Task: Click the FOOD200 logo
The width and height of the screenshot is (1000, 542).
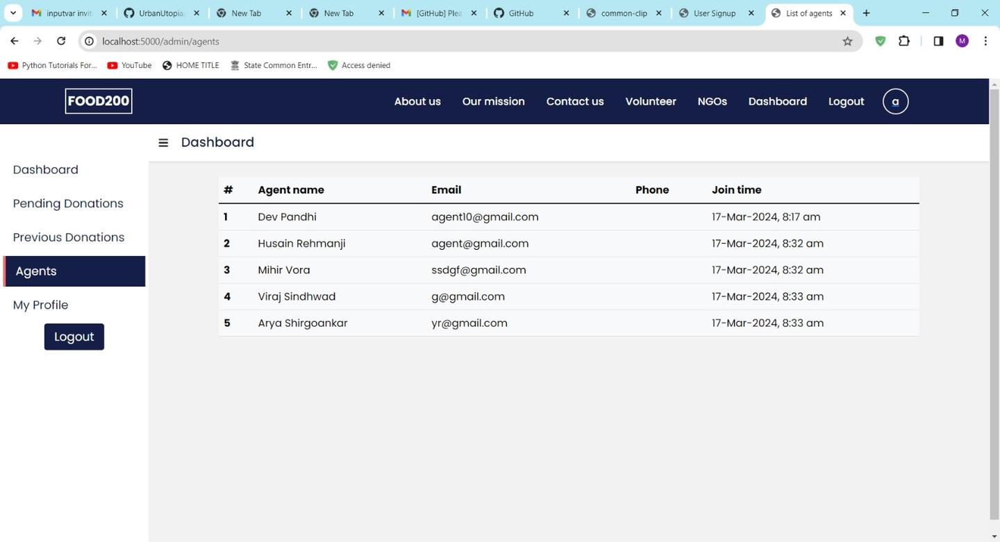Action: point(99,101)
